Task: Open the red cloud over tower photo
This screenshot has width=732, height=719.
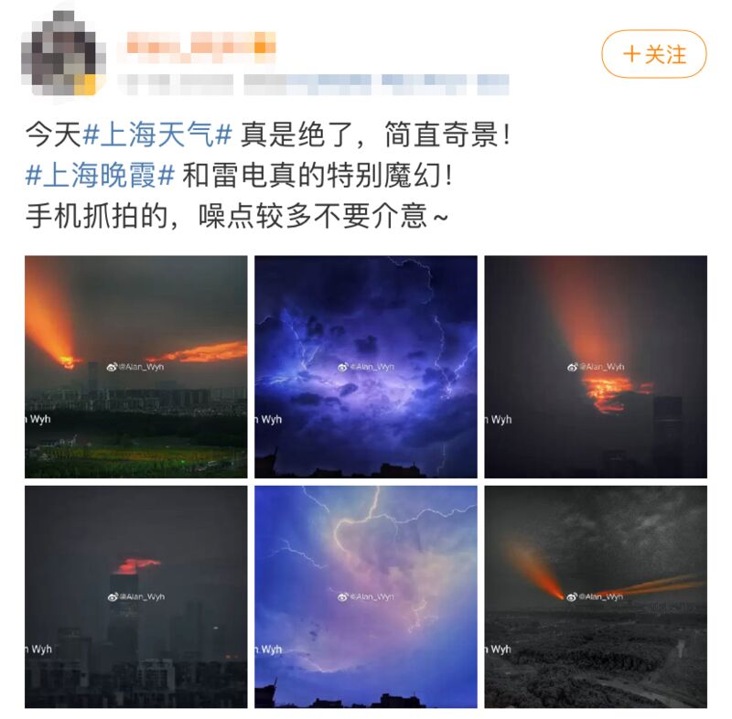Action: pyautogui.click(x=135, y=596)
